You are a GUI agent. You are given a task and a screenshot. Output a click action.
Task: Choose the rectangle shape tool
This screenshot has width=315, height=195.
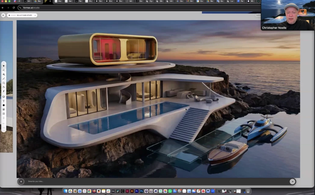[4, 83]
